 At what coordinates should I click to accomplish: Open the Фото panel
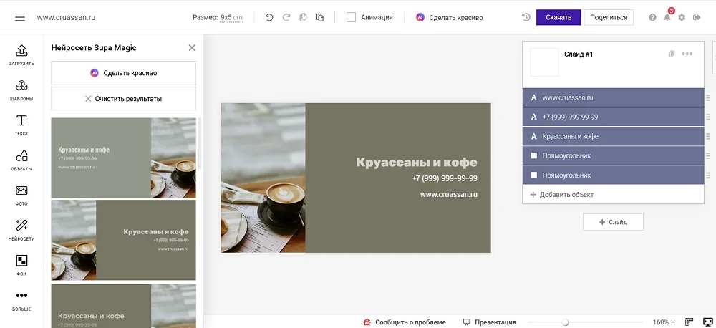pos(21,196)
